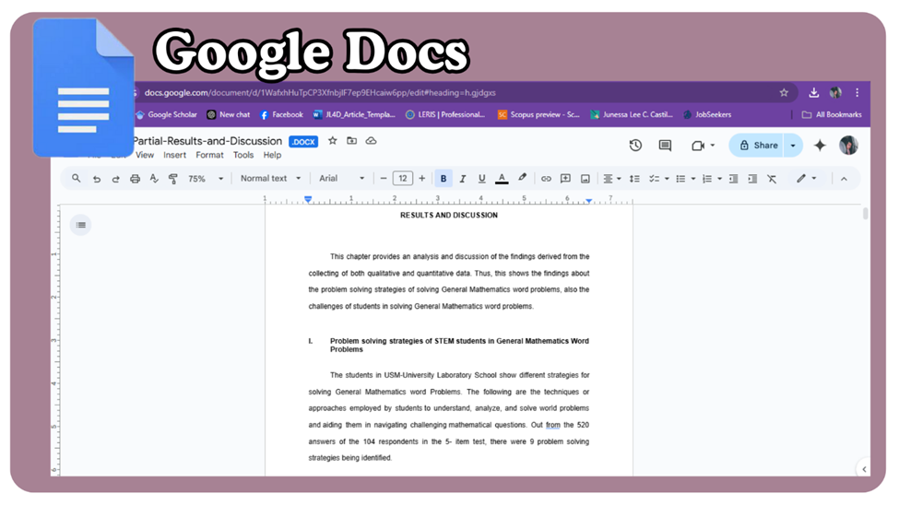This screenshot has width=899, height=505.
Task: Run spelling and grammar check
Action: coord(154,179)
